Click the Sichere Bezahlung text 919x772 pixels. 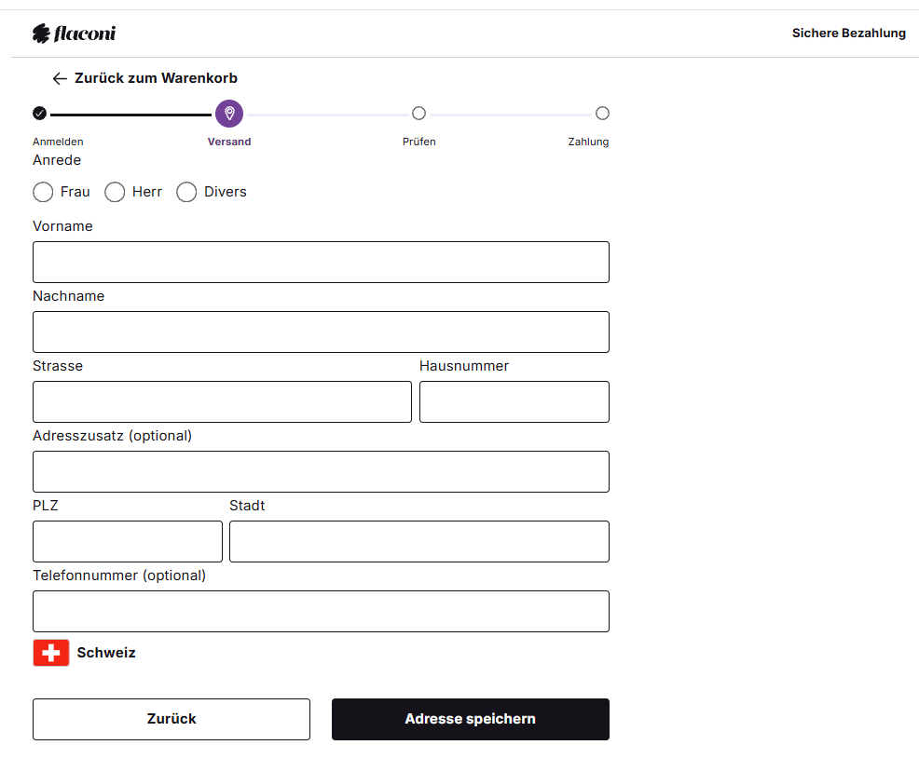click(849, 33)
